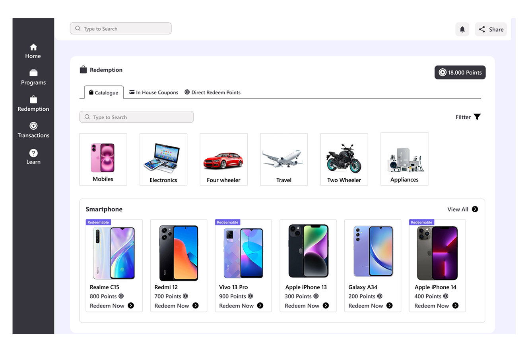Select the Travel category
Image resolution: width=528 pixels, height=352 pixels.
click(284, 160)
